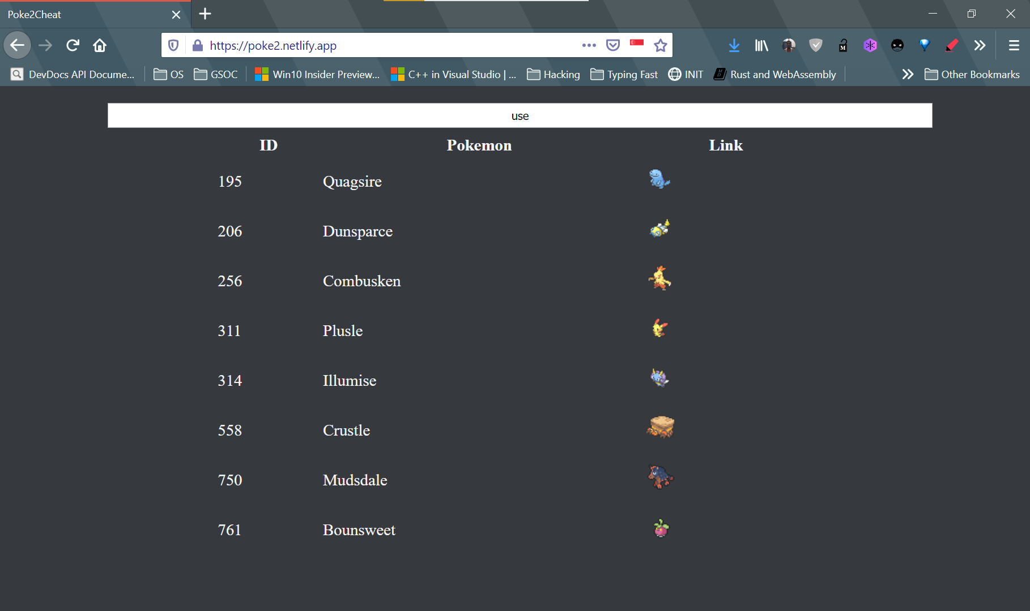The width and height of the screenshot is (1030, 611).
Task: Show more bookmarks toolbar items
Action: click(x=908, y=74)
